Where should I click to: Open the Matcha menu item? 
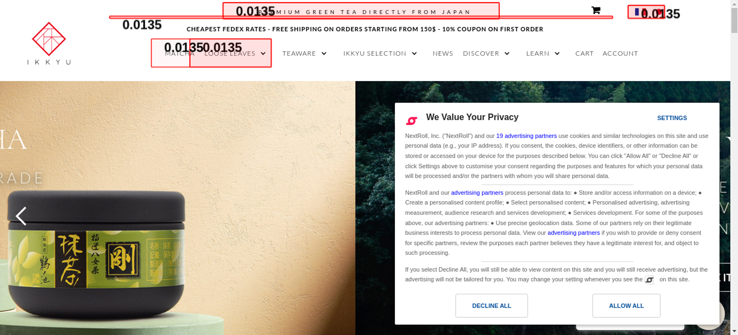pos(179,53)
